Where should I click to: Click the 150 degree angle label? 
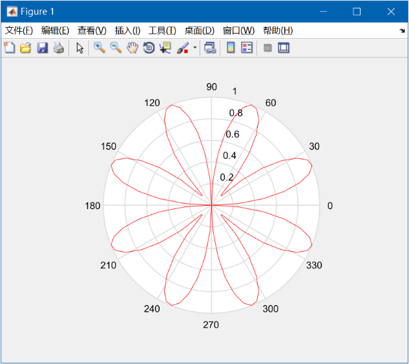pos(109,147)
